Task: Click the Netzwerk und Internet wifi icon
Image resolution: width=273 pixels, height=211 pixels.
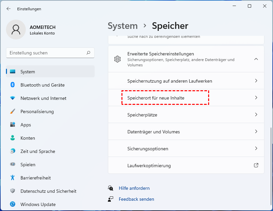Action: (13, 98)
